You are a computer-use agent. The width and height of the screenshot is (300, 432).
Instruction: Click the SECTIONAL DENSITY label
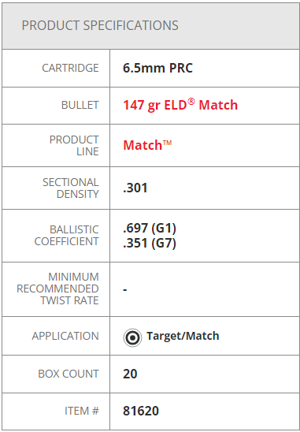[x=70, y=188]
